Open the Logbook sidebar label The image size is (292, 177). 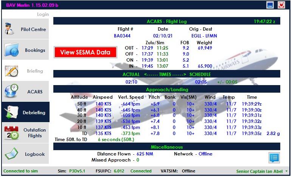35,154
